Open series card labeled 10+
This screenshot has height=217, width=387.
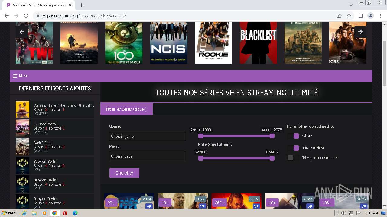(290, 201)
